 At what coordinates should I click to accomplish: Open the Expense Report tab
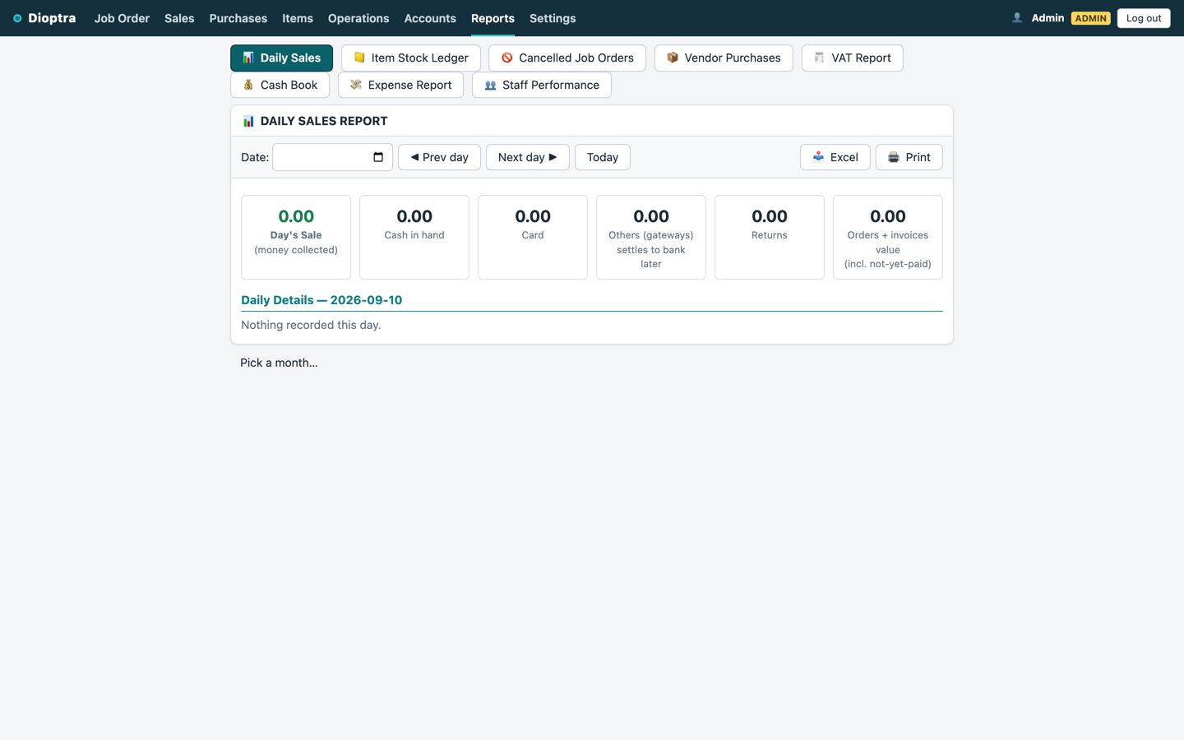400,85
